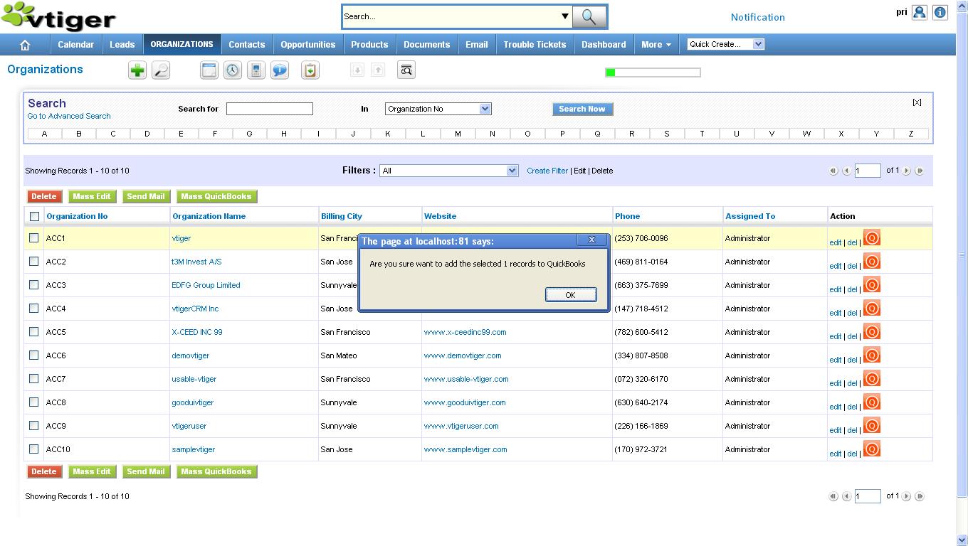The image size is (968, 546).
Task: Open the Leads tab
Action: (122, 44)
